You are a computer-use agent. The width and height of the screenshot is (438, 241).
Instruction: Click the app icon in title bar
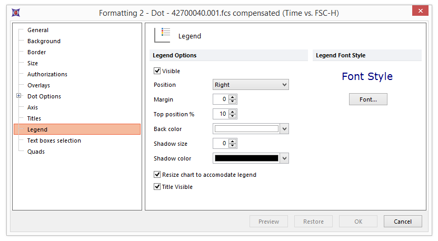[17, 12]
